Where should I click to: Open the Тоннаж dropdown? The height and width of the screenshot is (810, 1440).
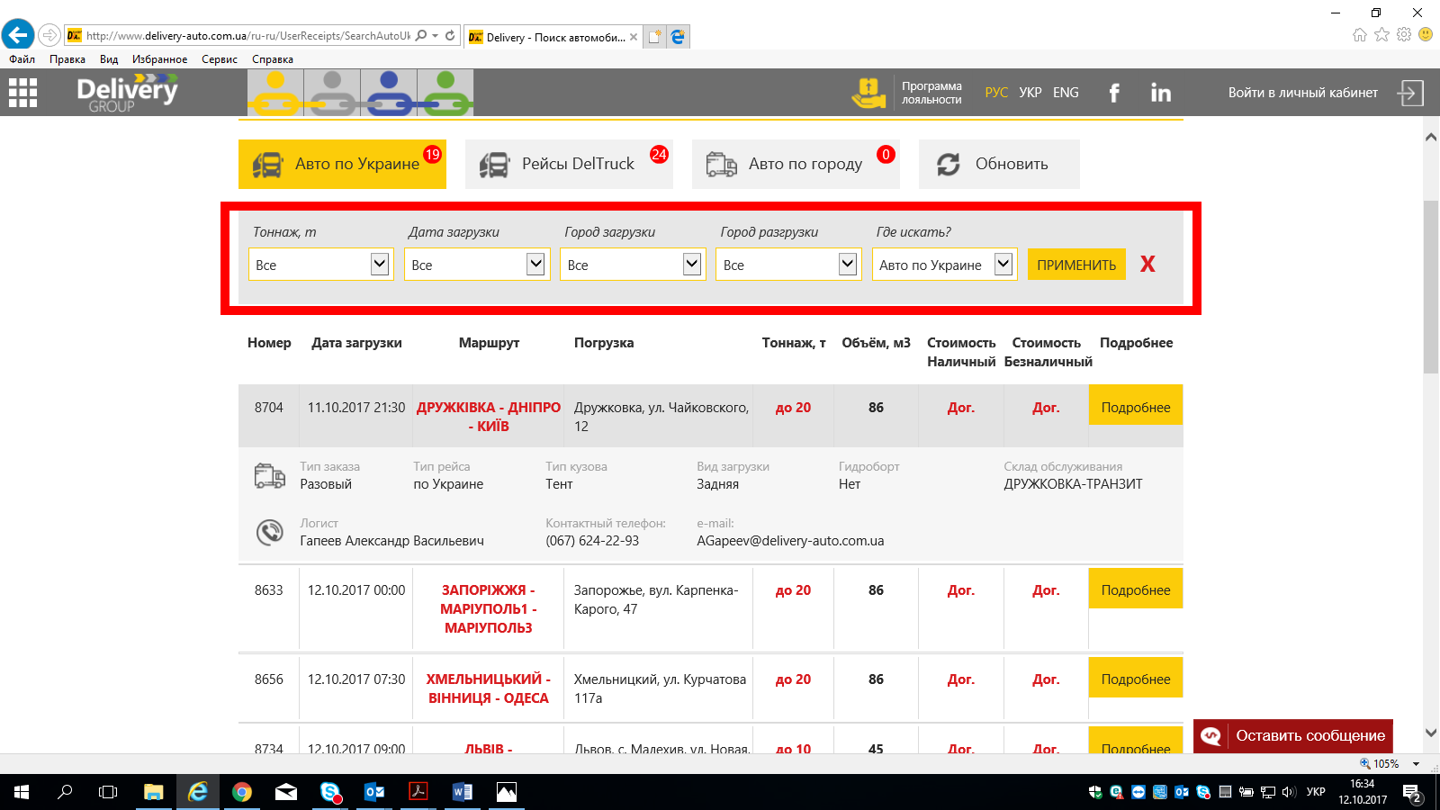click(x=321, y=265)
